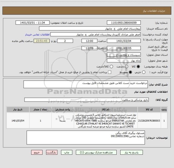Click the تاریخ نیاز column header

click(x=18, y=109)
